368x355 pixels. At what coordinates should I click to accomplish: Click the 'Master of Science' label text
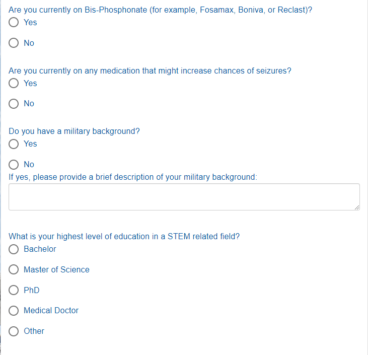click(56, 270)
